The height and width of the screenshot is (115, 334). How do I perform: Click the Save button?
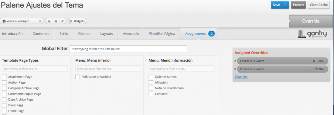pyautogui.click(x=276, y=5)
